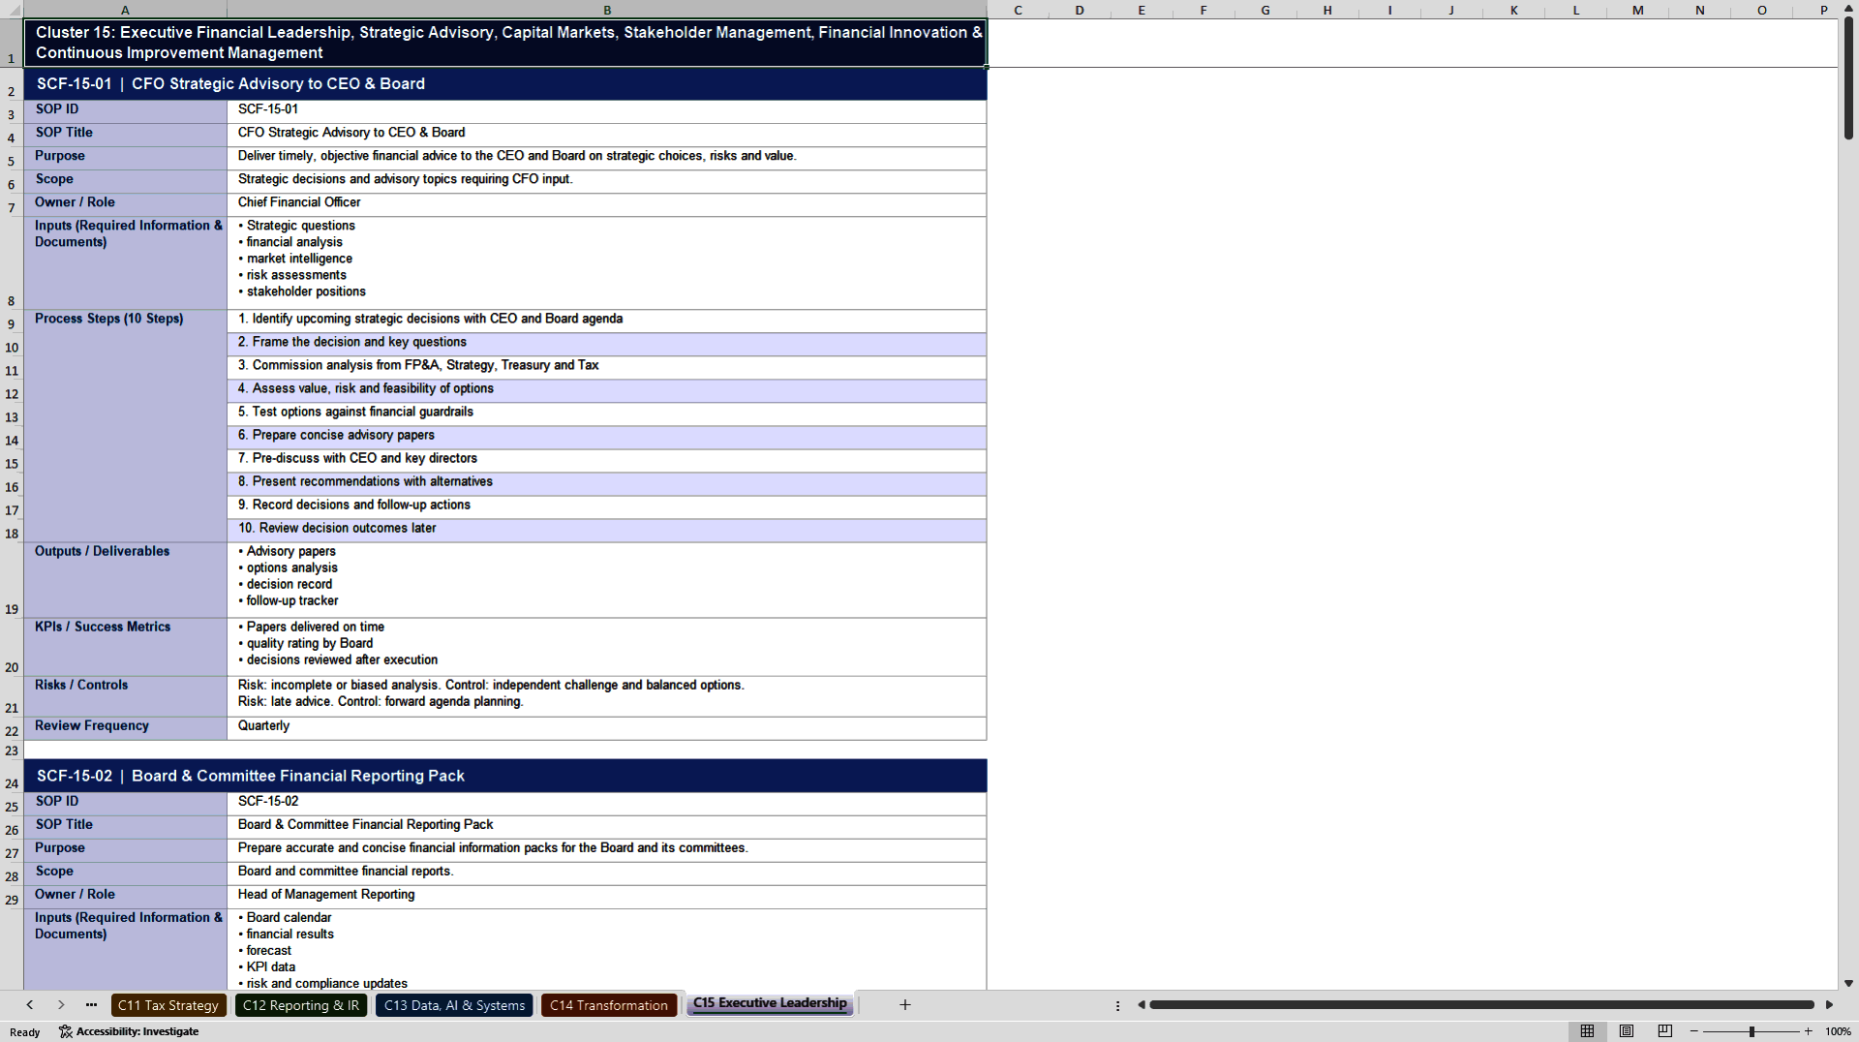Open C11 Tax Strategy sheet
Screen dimensions: 1859x1042
click(x=168, y=1005)
